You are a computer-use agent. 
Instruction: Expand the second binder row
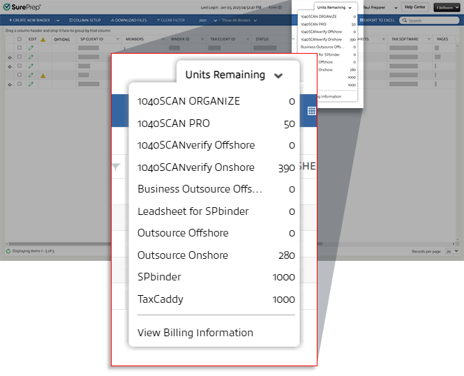pos(10,58)
